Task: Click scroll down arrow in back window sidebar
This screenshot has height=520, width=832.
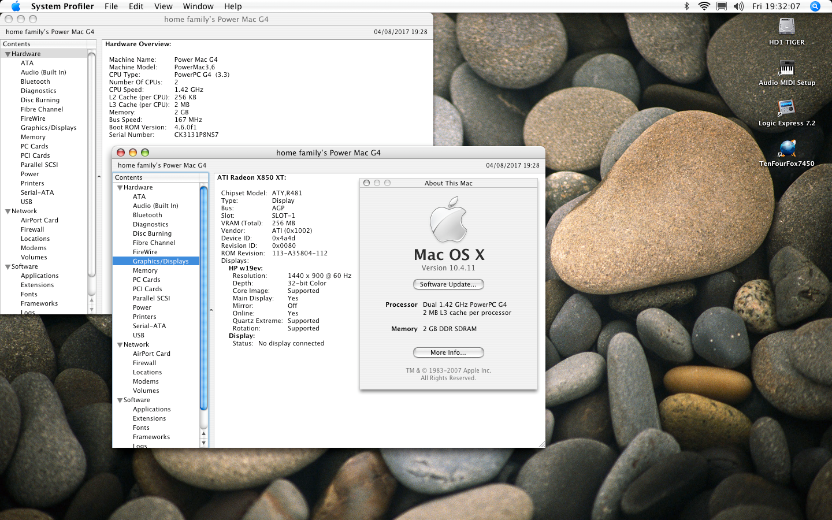Action: [x=91, y=310]
